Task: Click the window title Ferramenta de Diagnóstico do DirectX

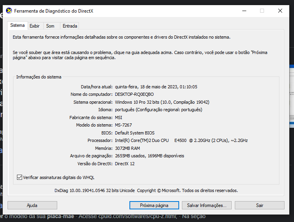Action: [54, 11]
